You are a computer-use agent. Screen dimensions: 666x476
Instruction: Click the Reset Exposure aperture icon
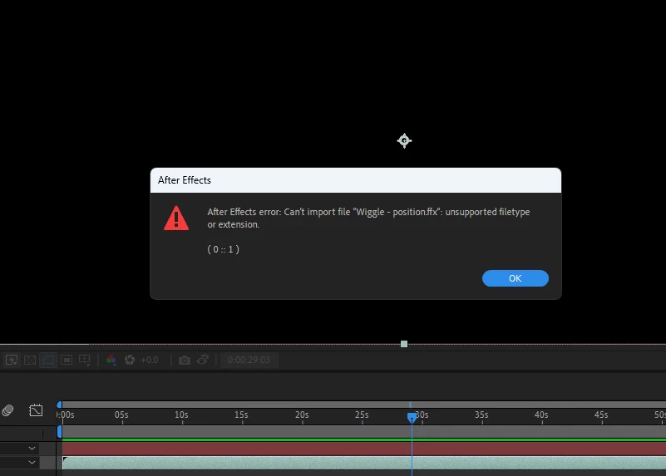click(130, 361)
